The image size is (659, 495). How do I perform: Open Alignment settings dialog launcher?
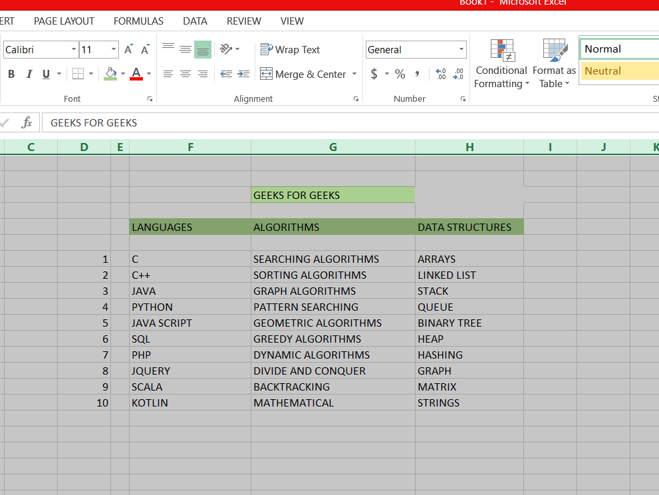coord(356,99)
